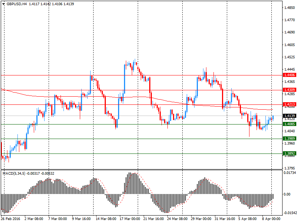Click the 1.4525 price scale value
This screenshot has width=297, height=223.
(290, 57)
